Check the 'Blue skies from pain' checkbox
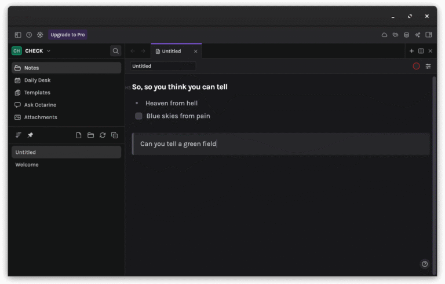This screenshot has width=445, height=284. coord(139,116)
